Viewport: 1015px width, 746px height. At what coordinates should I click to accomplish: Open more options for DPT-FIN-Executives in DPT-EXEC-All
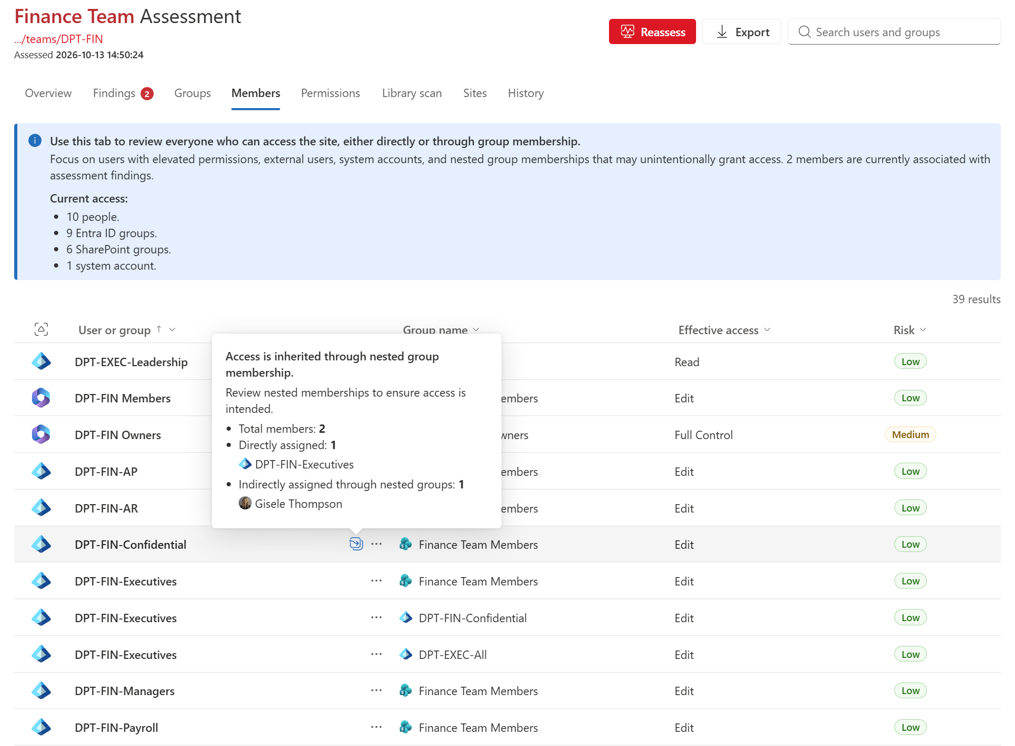tap(376, 654)
